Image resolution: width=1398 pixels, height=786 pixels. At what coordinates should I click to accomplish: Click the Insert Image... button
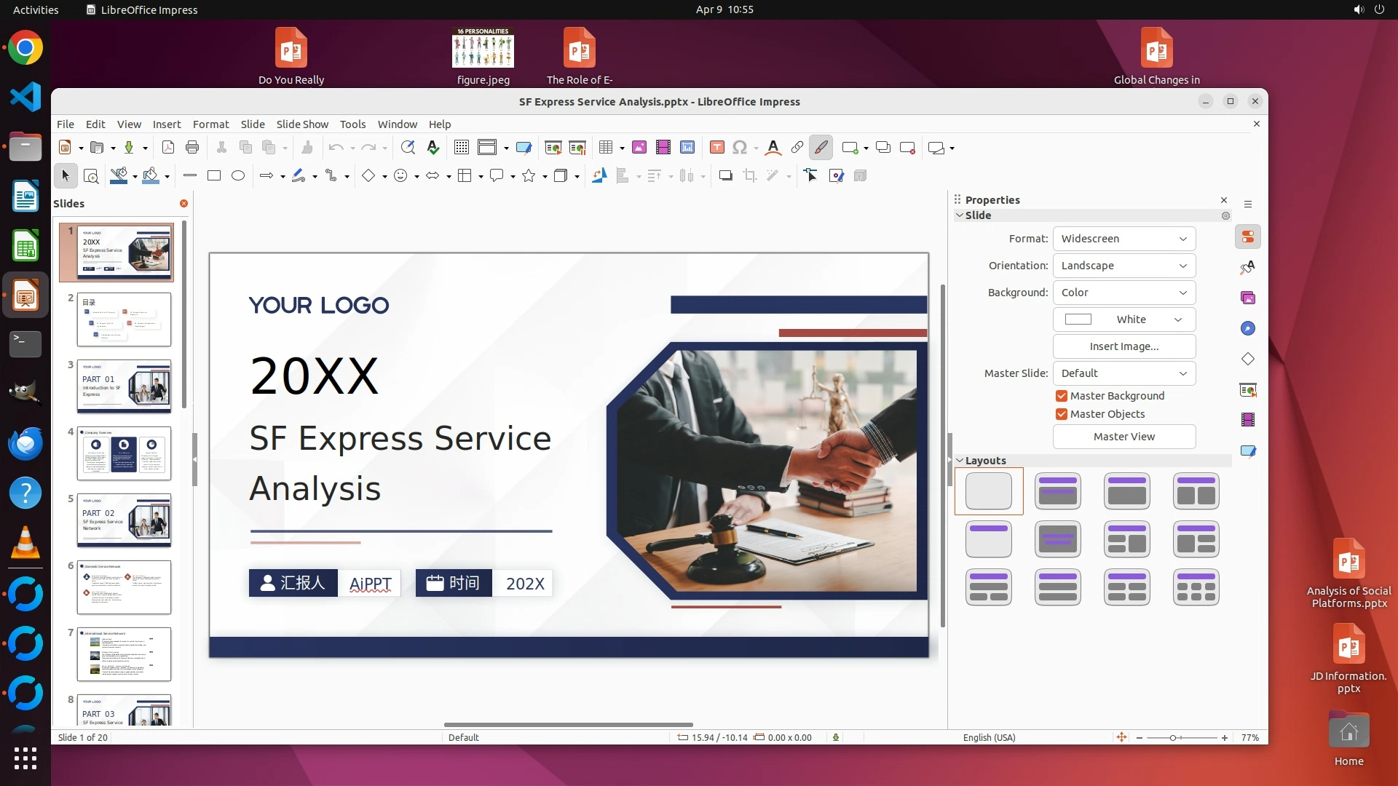(1123, 346)
